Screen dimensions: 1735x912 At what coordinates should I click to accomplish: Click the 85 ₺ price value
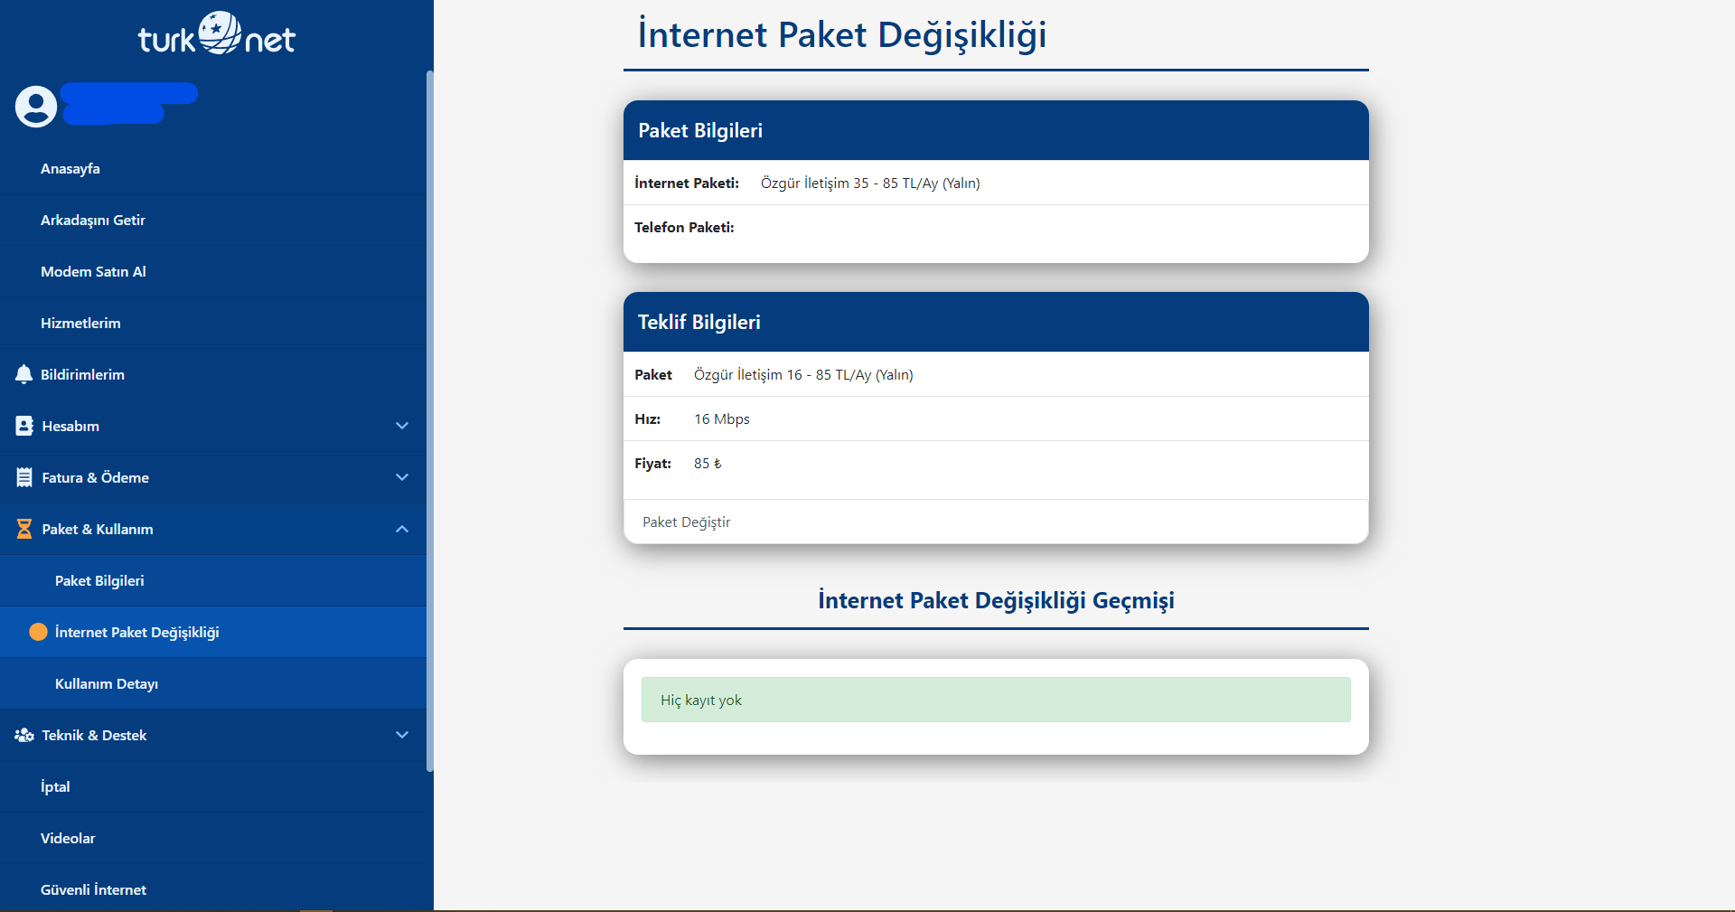coord(708,464)
